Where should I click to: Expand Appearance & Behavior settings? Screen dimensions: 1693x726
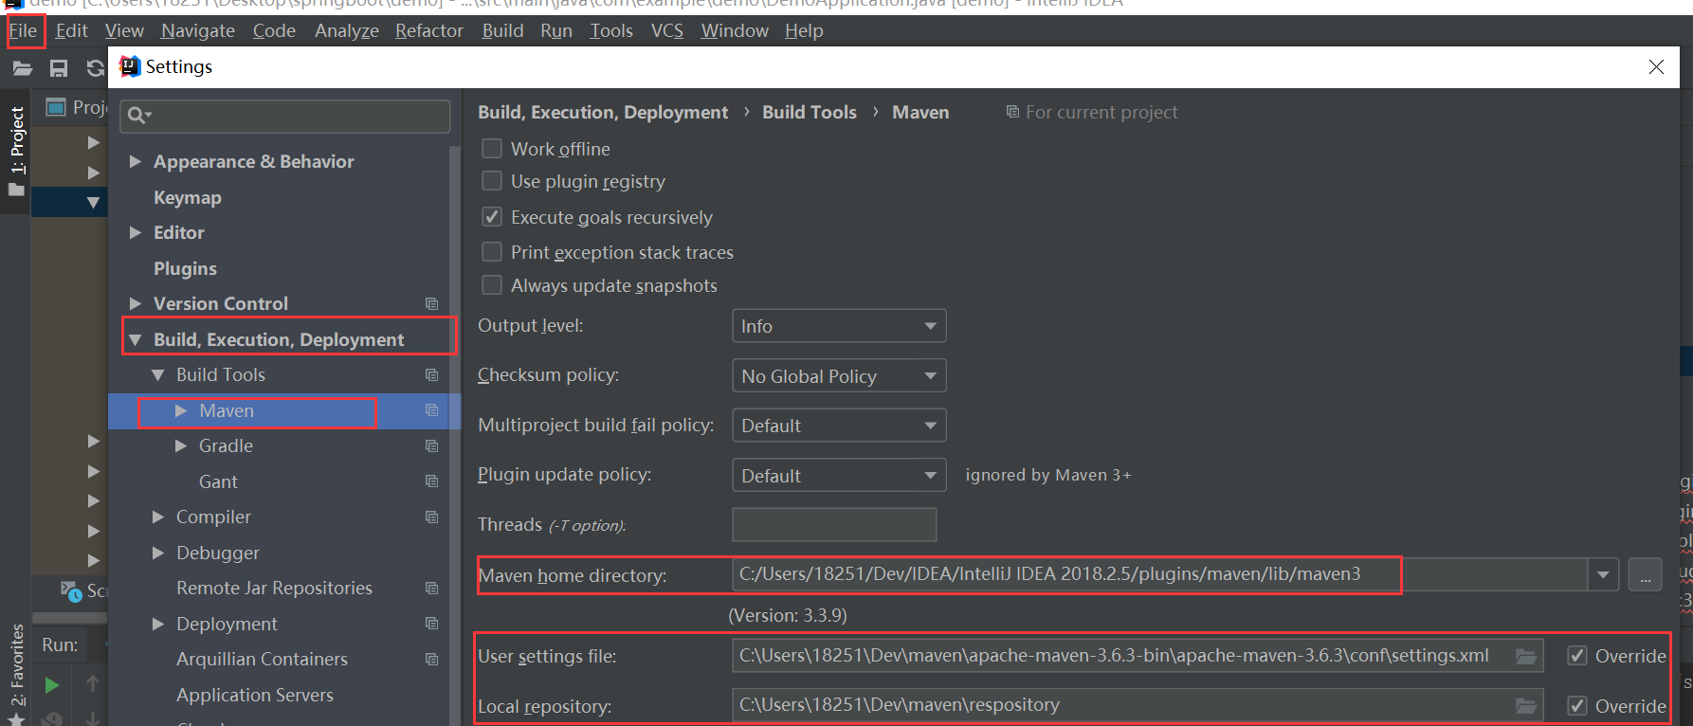(136, 162)
